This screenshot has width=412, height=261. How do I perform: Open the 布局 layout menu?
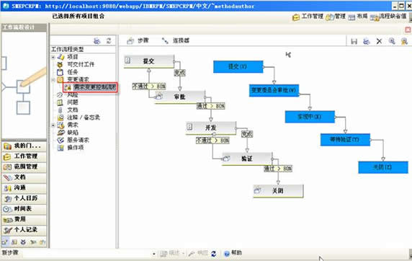(358, 17)
